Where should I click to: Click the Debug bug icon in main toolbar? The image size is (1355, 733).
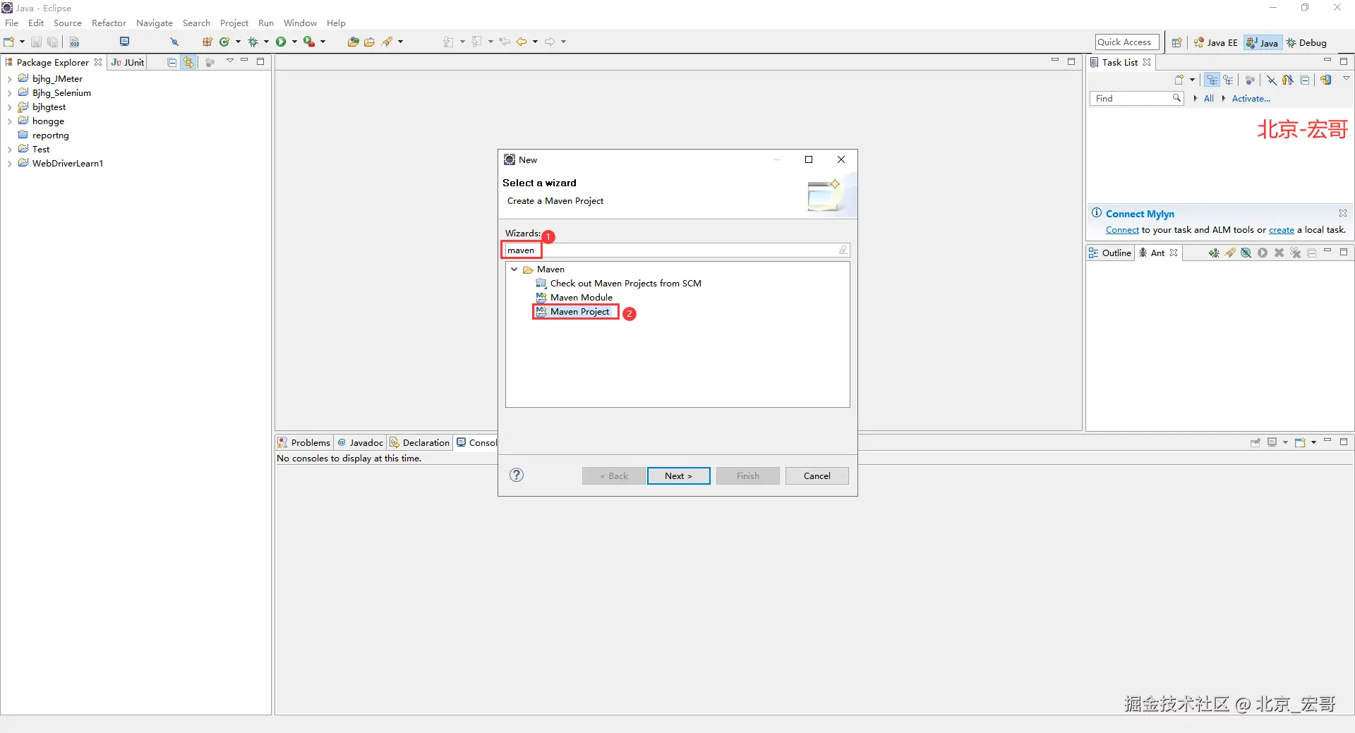pos(253,42)
